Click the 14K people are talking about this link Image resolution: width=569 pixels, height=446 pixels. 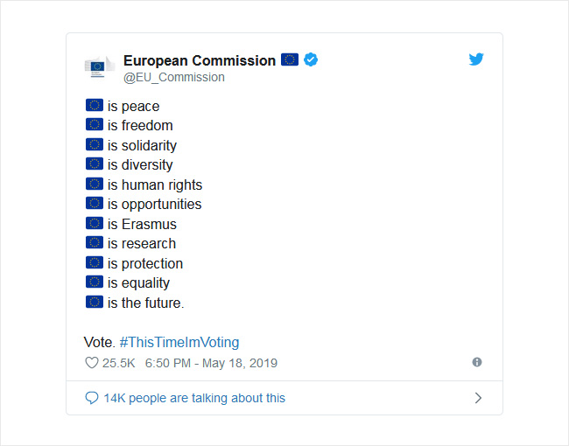[x=194, y=398]
